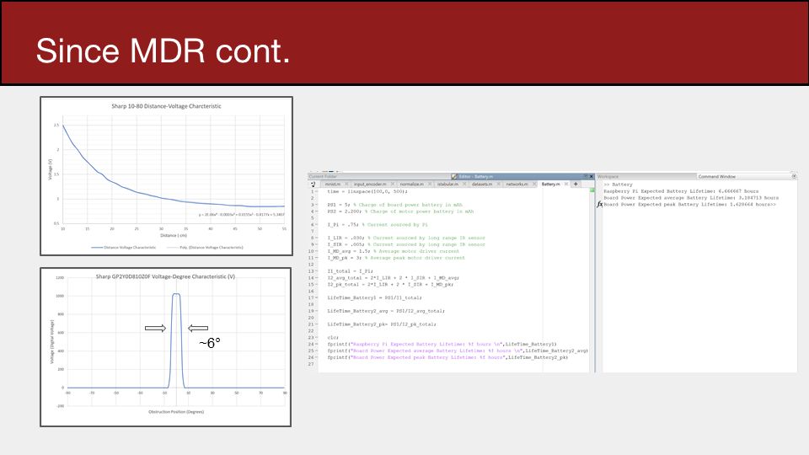Click code line 'I_MD_pk = 3;'
The height and width of the screenshot is (455, 809).
(x=396, y=258)
